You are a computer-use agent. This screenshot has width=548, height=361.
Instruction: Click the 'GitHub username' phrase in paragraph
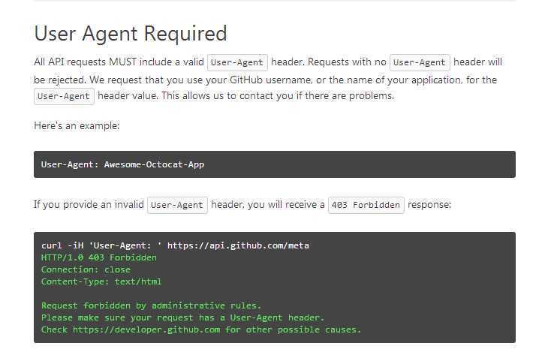[x=270, y=80]
